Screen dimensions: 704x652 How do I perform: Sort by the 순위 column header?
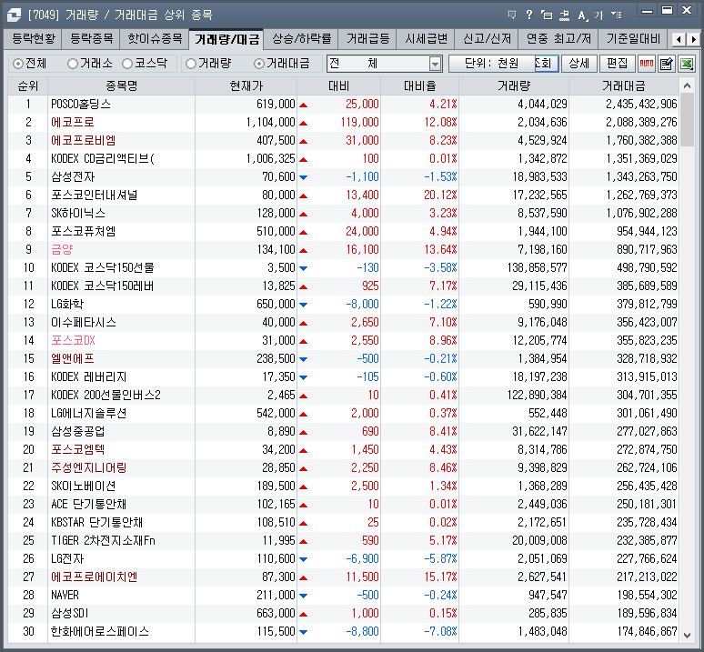pos(28,85)
